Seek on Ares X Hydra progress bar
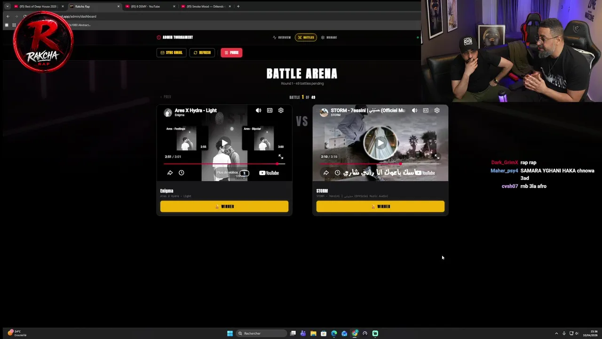 click(x=224, y=164)
